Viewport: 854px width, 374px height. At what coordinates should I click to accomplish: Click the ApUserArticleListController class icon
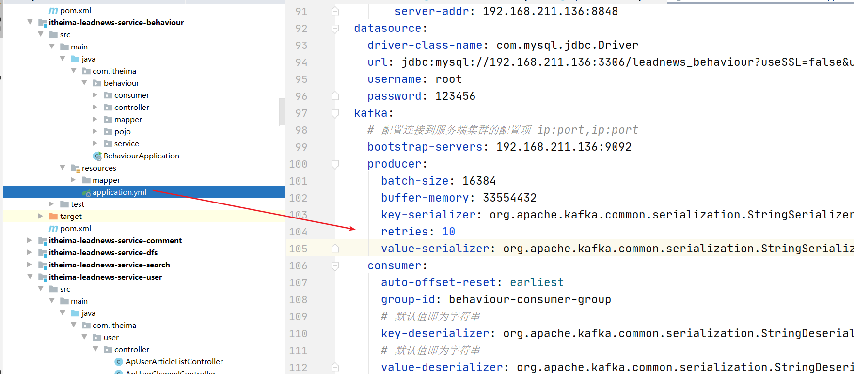(x=119, y=362)
